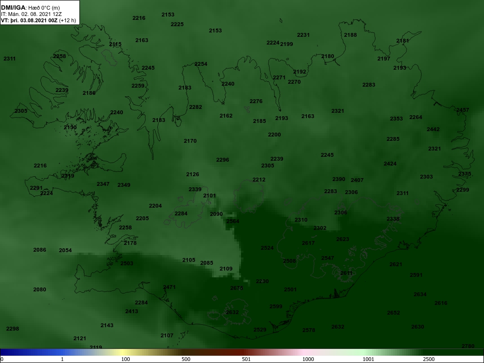Viewport: 484px width, 363px height.
Task: Click the map value 2270
Action: (x=294, y=82)
